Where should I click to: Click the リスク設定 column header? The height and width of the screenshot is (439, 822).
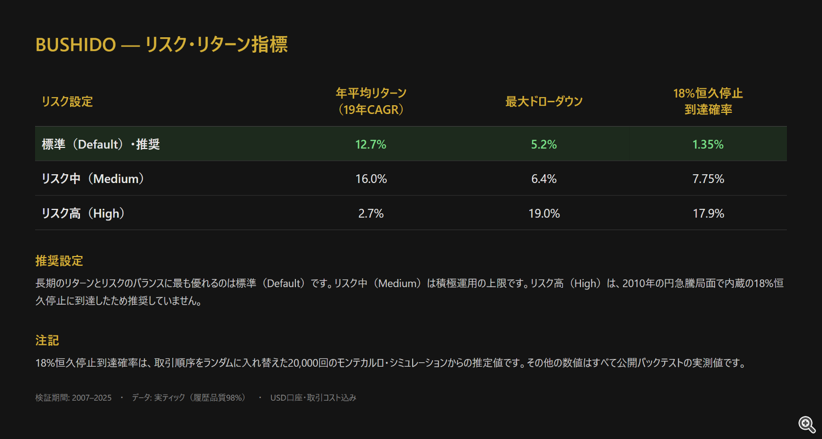coord(67,101)
